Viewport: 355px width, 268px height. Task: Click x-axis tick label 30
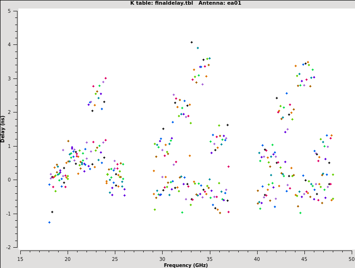[162, 259]
